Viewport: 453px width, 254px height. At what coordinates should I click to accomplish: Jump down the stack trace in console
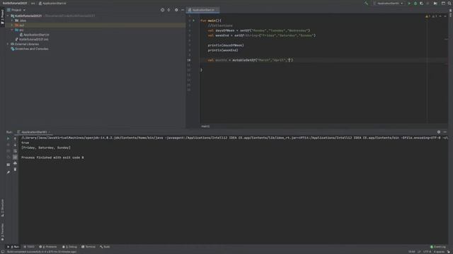(15, 145)
